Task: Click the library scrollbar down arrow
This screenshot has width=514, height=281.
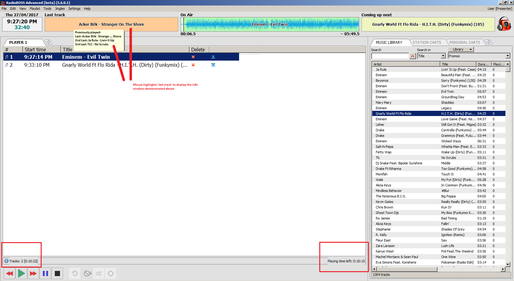Action: pyautogui.click(x=508, y=264)
